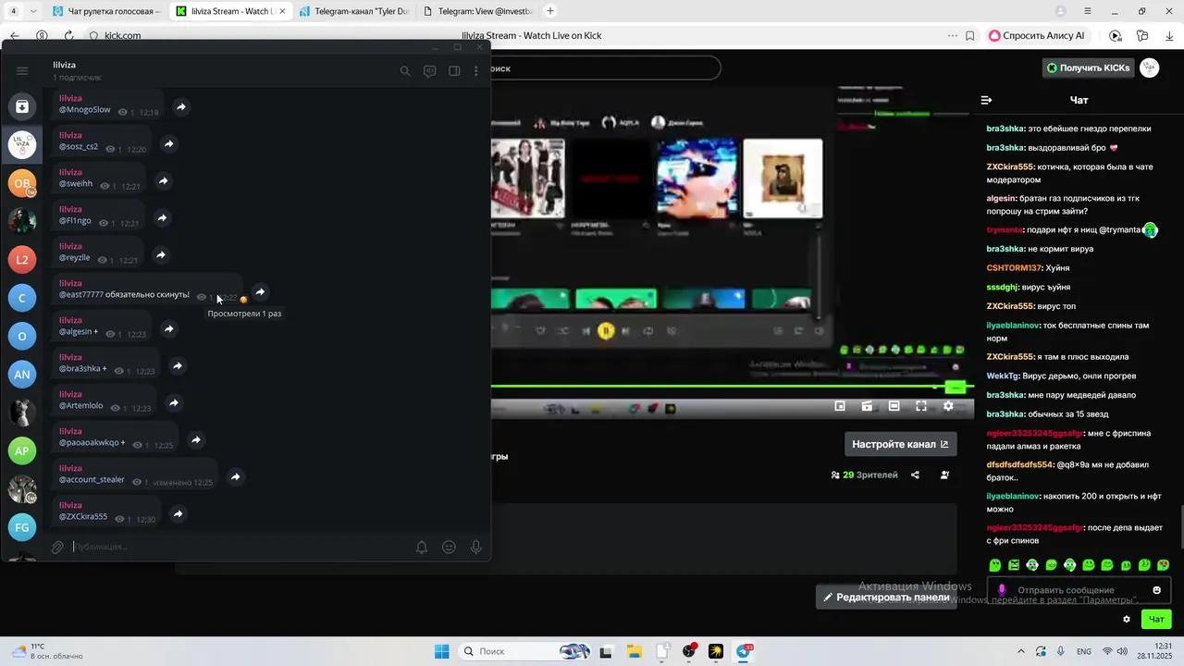
Task: Click the Windows taskbar search box
Action: pyautogui.click(x=524, y=651)
